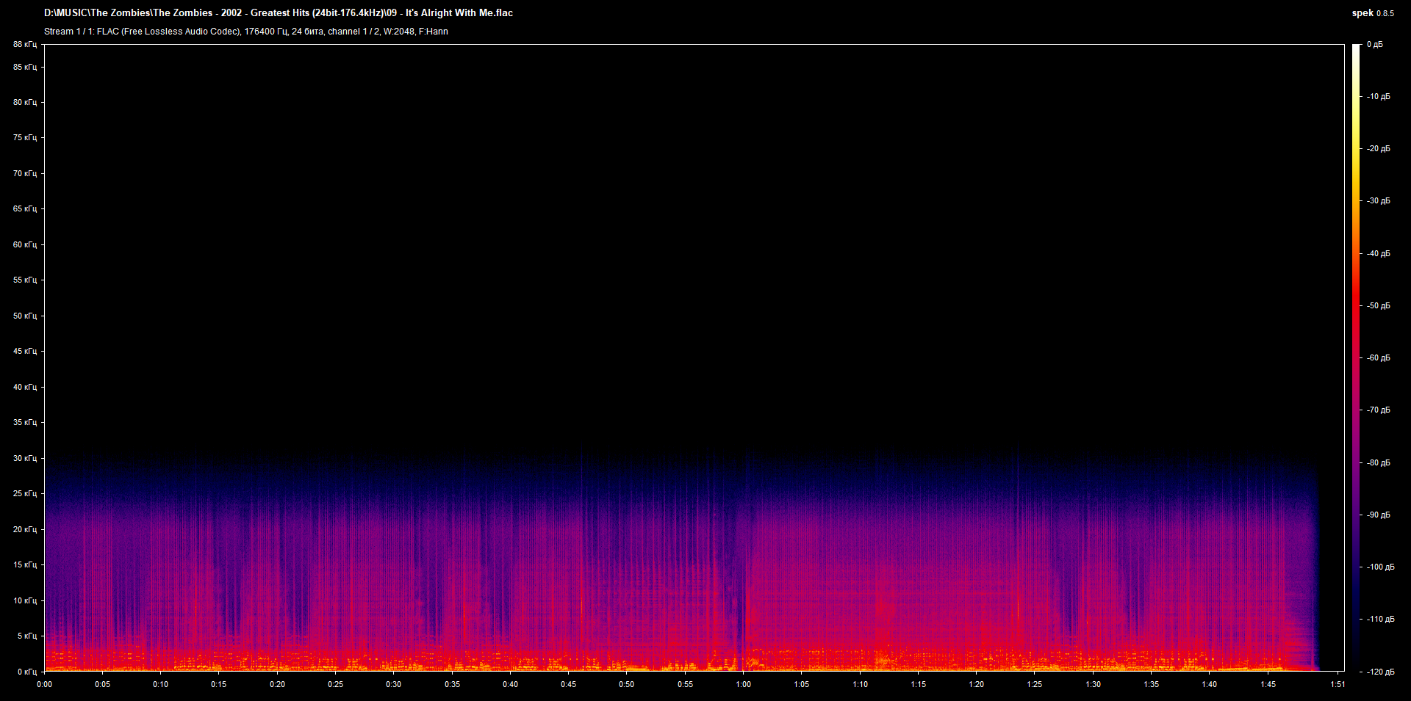
Task: Click the 1:15 time axis label
Action: coord(919,684)
